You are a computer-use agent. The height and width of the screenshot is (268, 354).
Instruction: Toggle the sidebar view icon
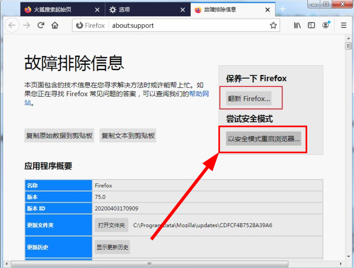click(x=311, y=25)
